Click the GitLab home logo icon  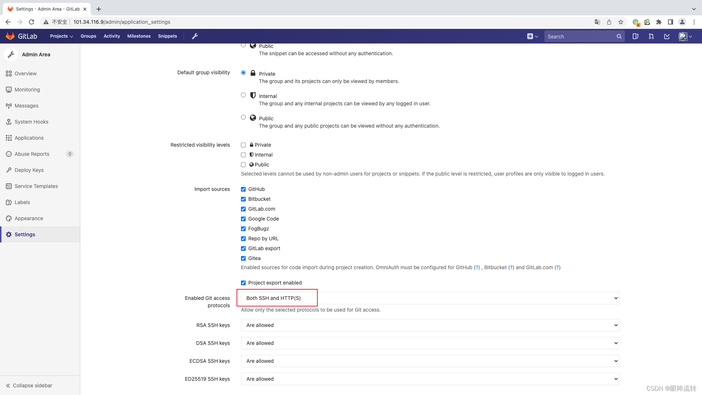[10, 36]
